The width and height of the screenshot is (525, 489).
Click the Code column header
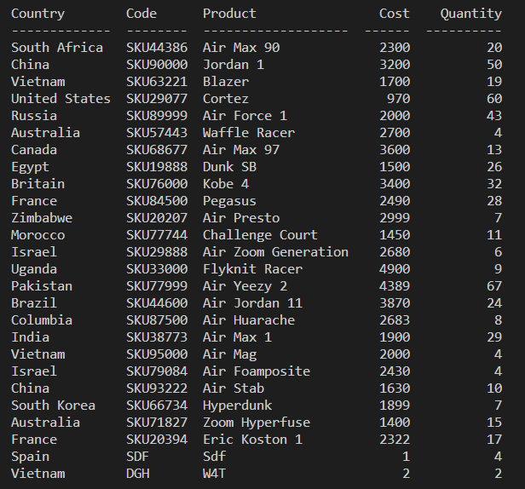pos(141,14)
